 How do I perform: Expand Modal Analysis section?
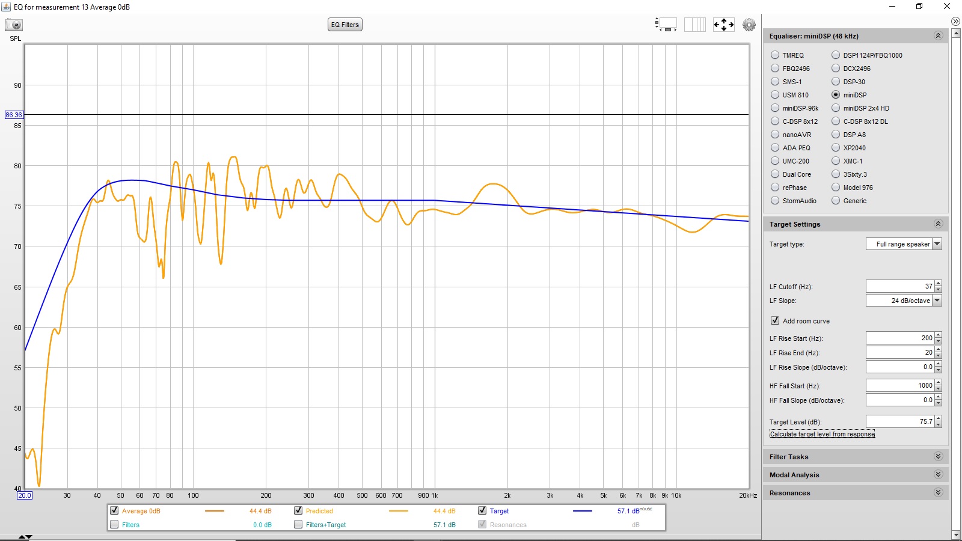[938, 474]
